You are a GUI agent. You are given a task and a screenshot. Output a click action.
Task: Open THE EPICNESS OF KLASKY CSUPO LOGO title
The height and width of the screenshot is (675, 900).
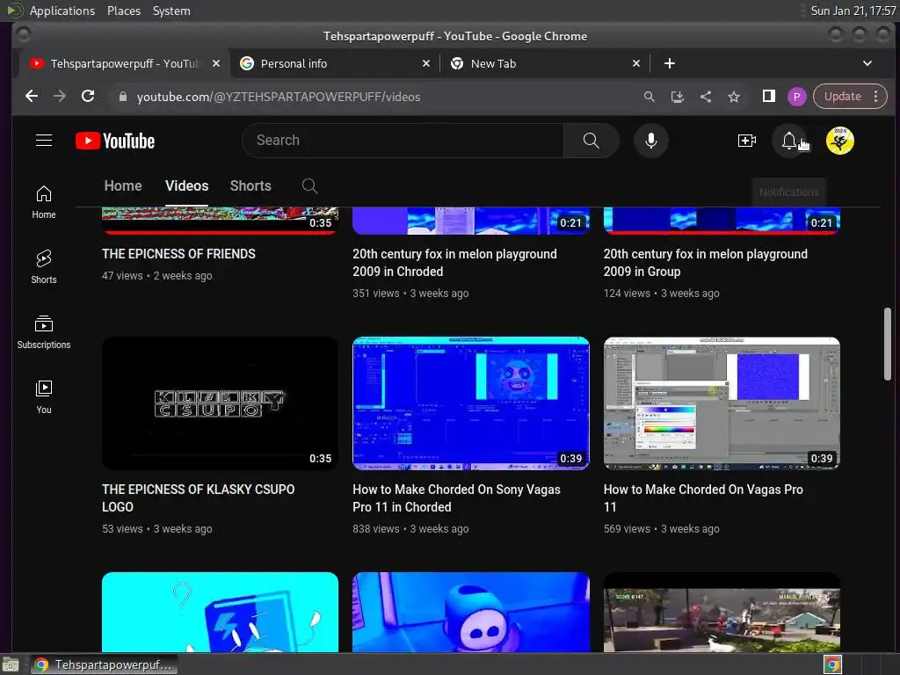(198, 497)
